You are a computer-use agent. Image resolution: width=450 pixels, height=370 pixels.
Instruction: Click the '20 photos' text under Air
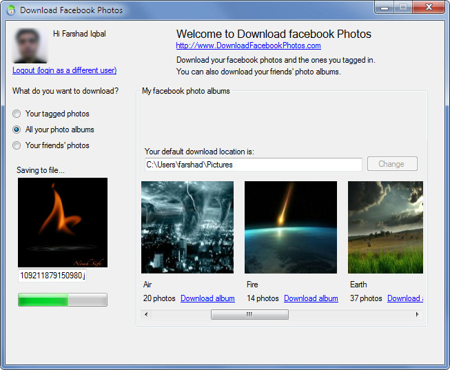159,298
